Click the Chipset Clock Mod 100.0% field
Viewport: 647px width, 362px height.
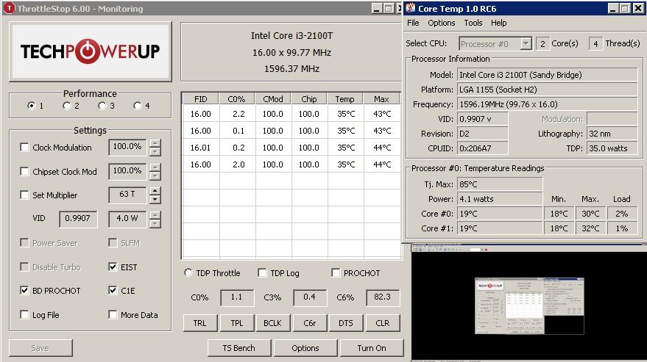coord(127,171)
